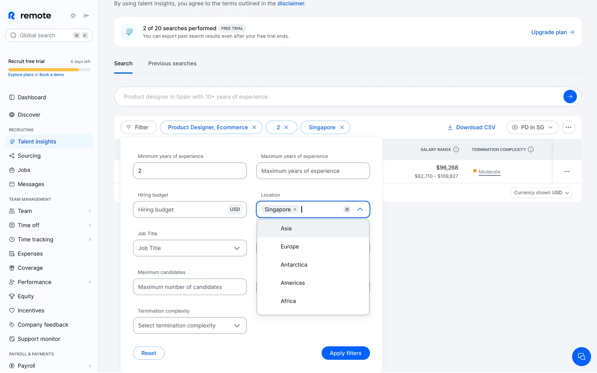The width and height of the screenshot is (597, 373).
Task: Click the Salary Range info icon
Action: tap(456, 150)
